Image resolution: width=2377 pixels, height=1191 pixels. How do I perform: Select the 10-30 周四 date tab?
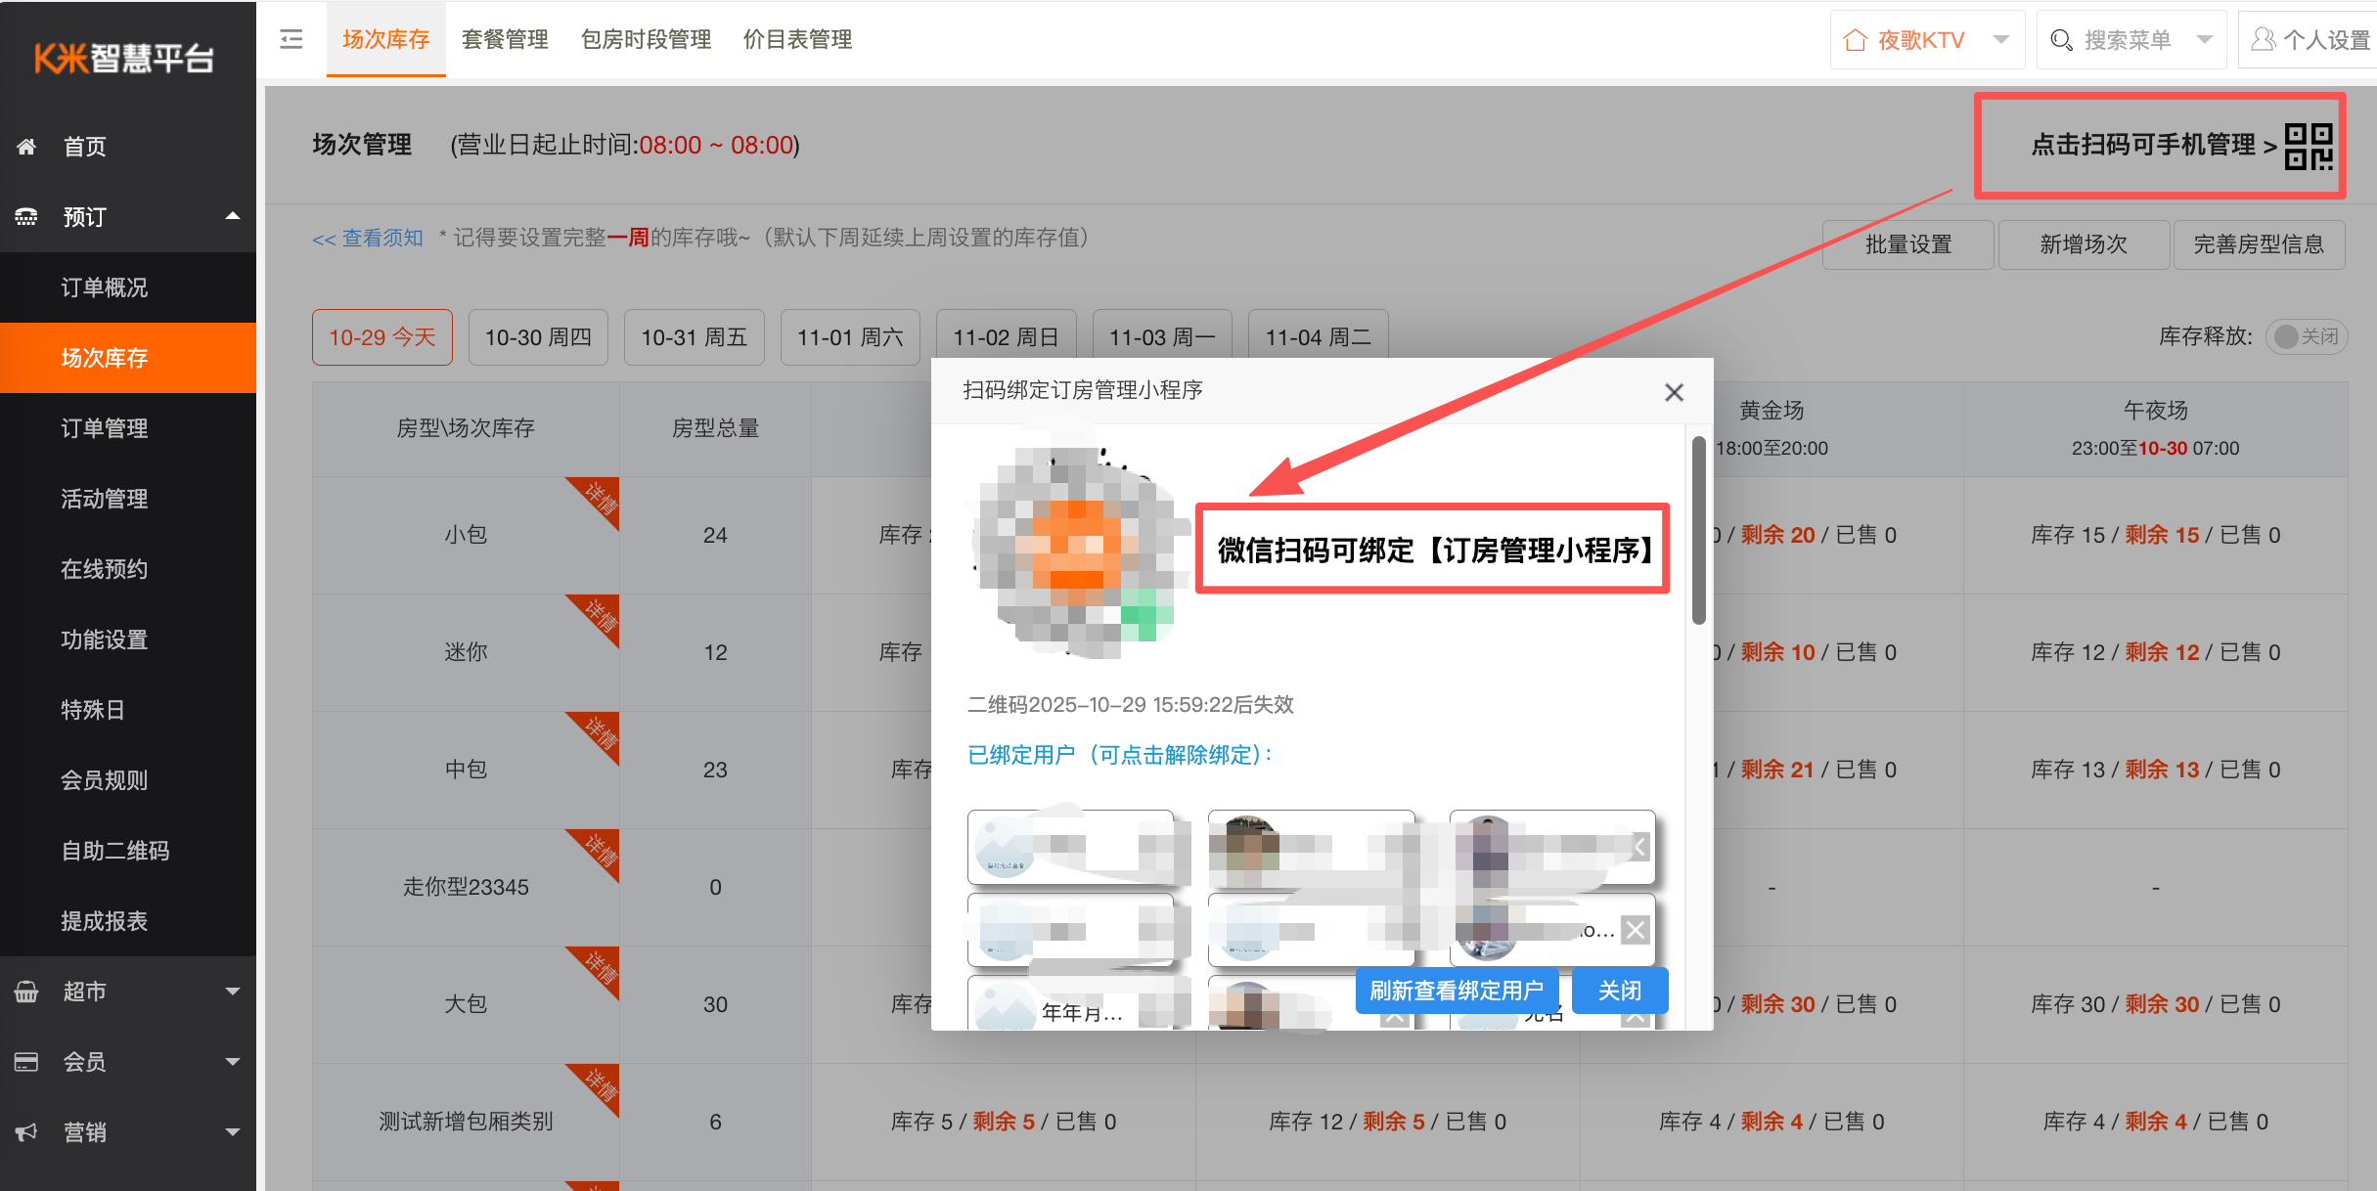[x=537, y=336]
